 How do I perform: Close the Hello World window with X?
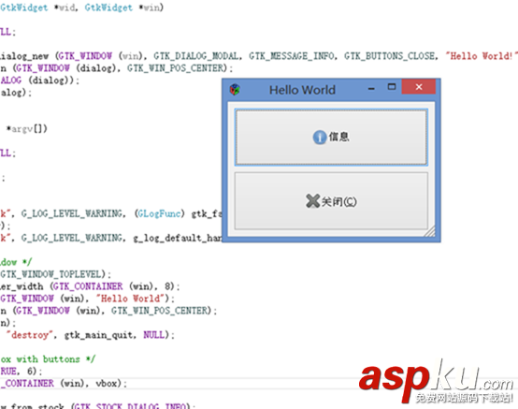419,87
